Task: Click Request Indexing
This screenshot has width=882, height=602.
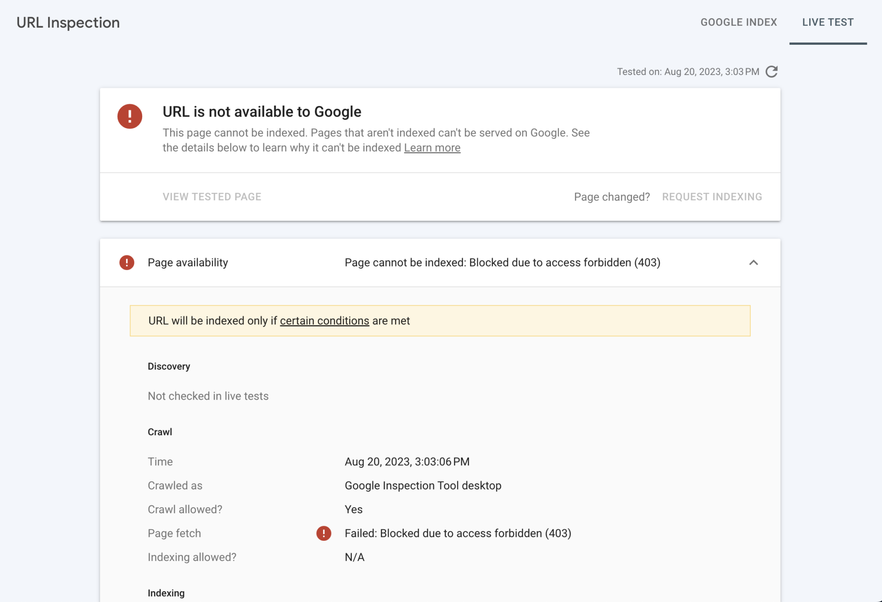Action: coord(712,197)
